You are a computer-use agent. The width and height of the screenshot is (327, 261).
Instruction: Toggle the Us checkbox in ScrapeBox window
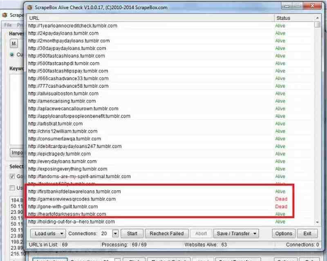[12, 188]
